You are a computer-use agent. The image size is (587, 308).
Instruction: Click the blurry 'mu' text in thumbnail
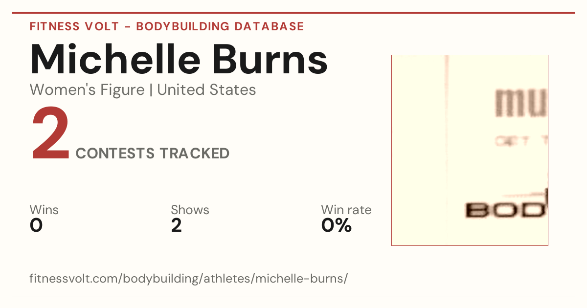tap(520, 104)
